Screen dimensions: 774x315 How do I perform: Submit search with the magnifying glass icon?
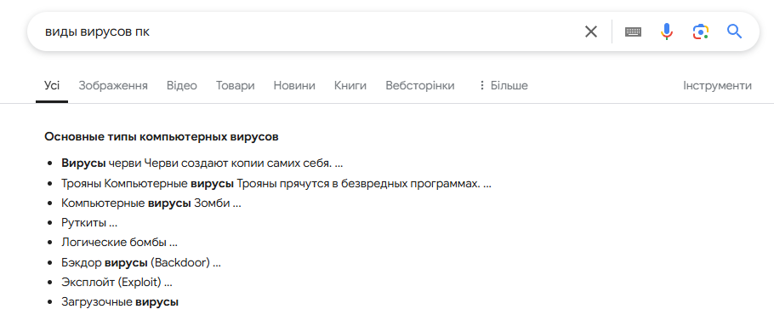[735, 32]
